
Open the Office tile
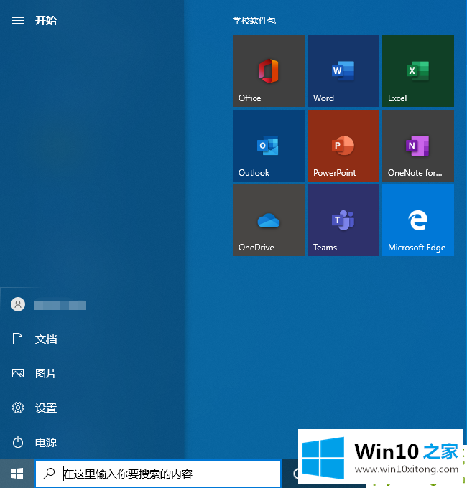[x=269, y=71]
